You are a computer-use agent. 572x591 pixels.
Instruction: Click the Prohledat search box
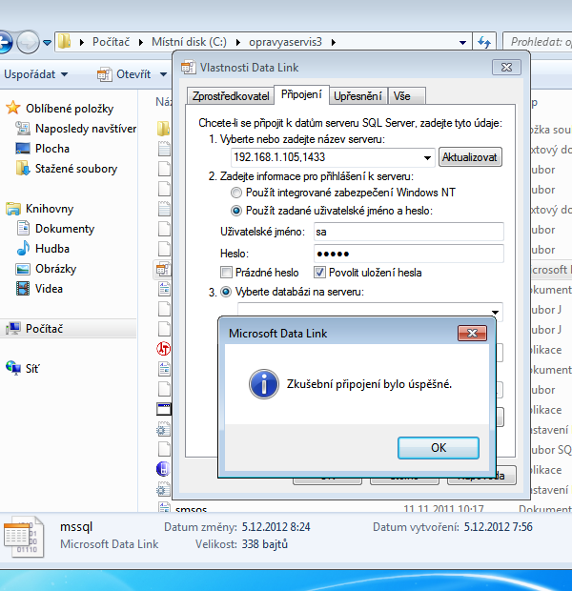[x=539, y=41]
